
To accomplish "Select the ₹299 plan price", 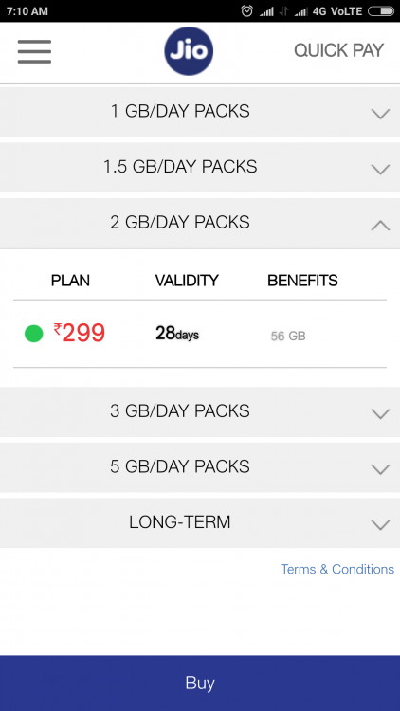I will (80, 333).
